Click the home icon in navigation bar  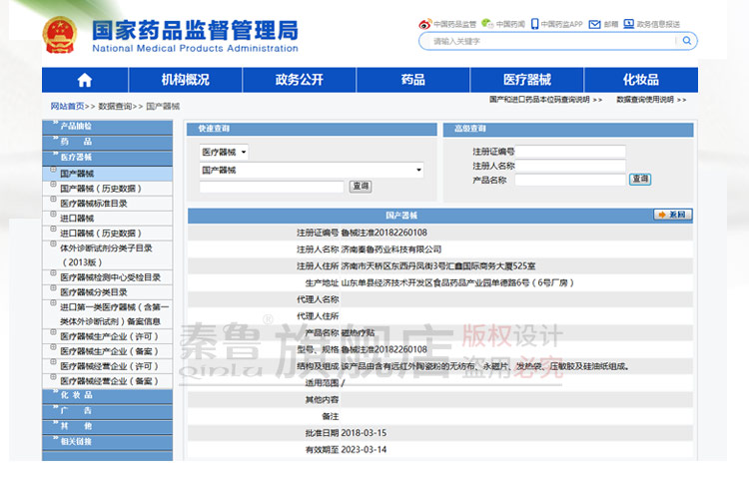tap(85, 80)
